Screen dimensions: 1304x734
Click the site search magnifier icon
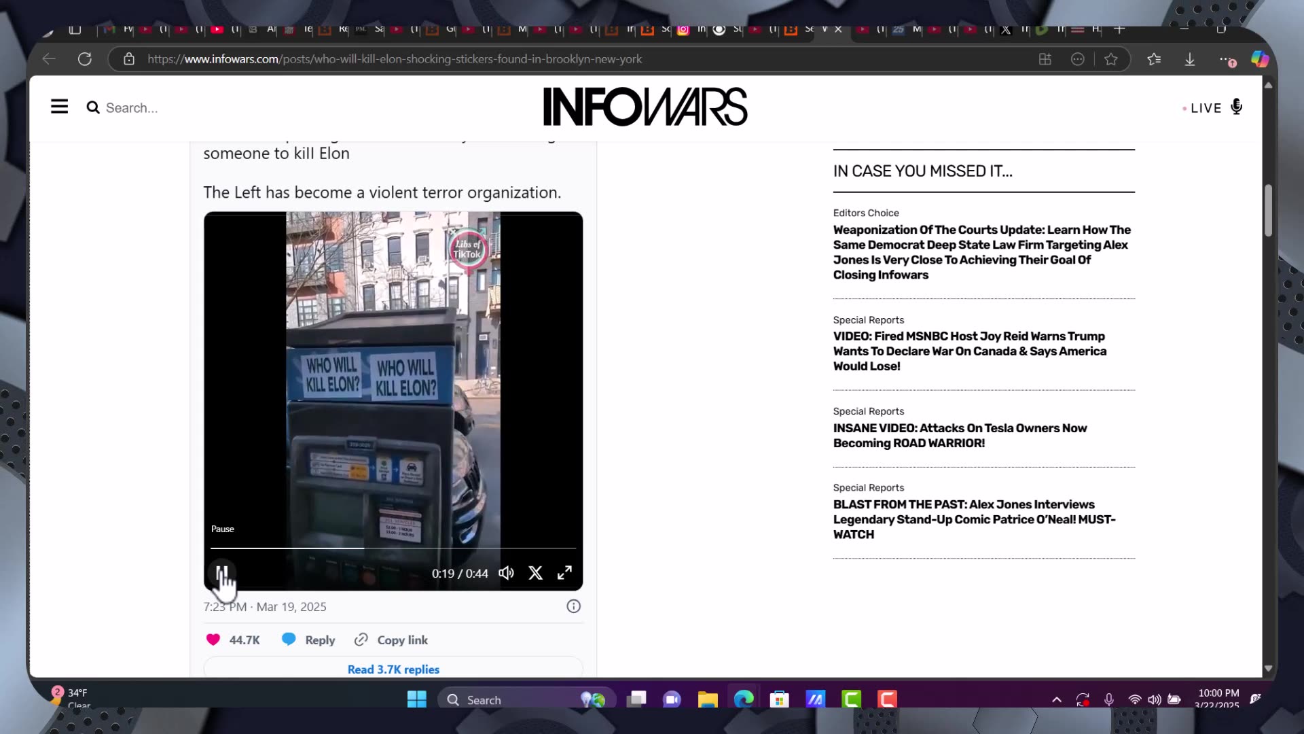click(93, 107)
